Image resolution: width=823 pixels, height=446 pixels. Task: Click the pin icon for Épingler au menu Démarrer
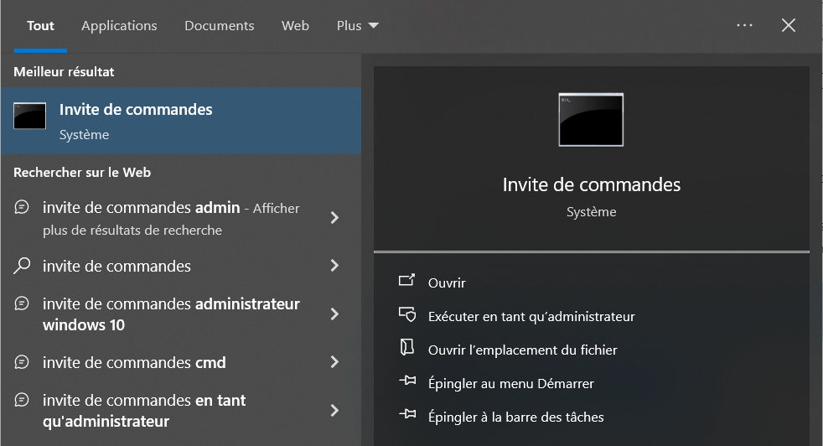[x=406, y=383]
